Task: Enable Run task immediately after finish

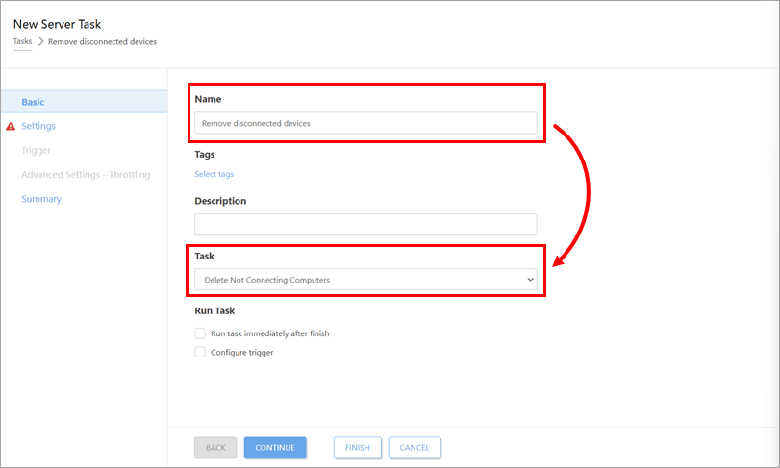Action: 200,333
